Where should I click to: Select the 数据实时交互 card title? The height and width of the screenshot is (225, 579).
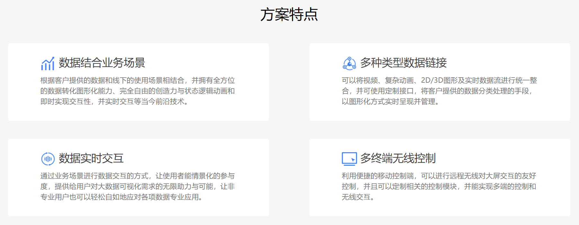point(91,158)
